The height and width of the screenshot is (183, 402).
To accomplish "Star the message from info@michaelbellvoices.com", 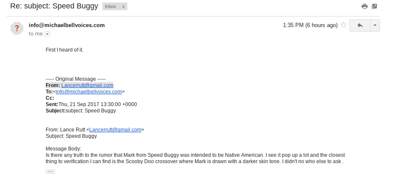I will [344, 25].
